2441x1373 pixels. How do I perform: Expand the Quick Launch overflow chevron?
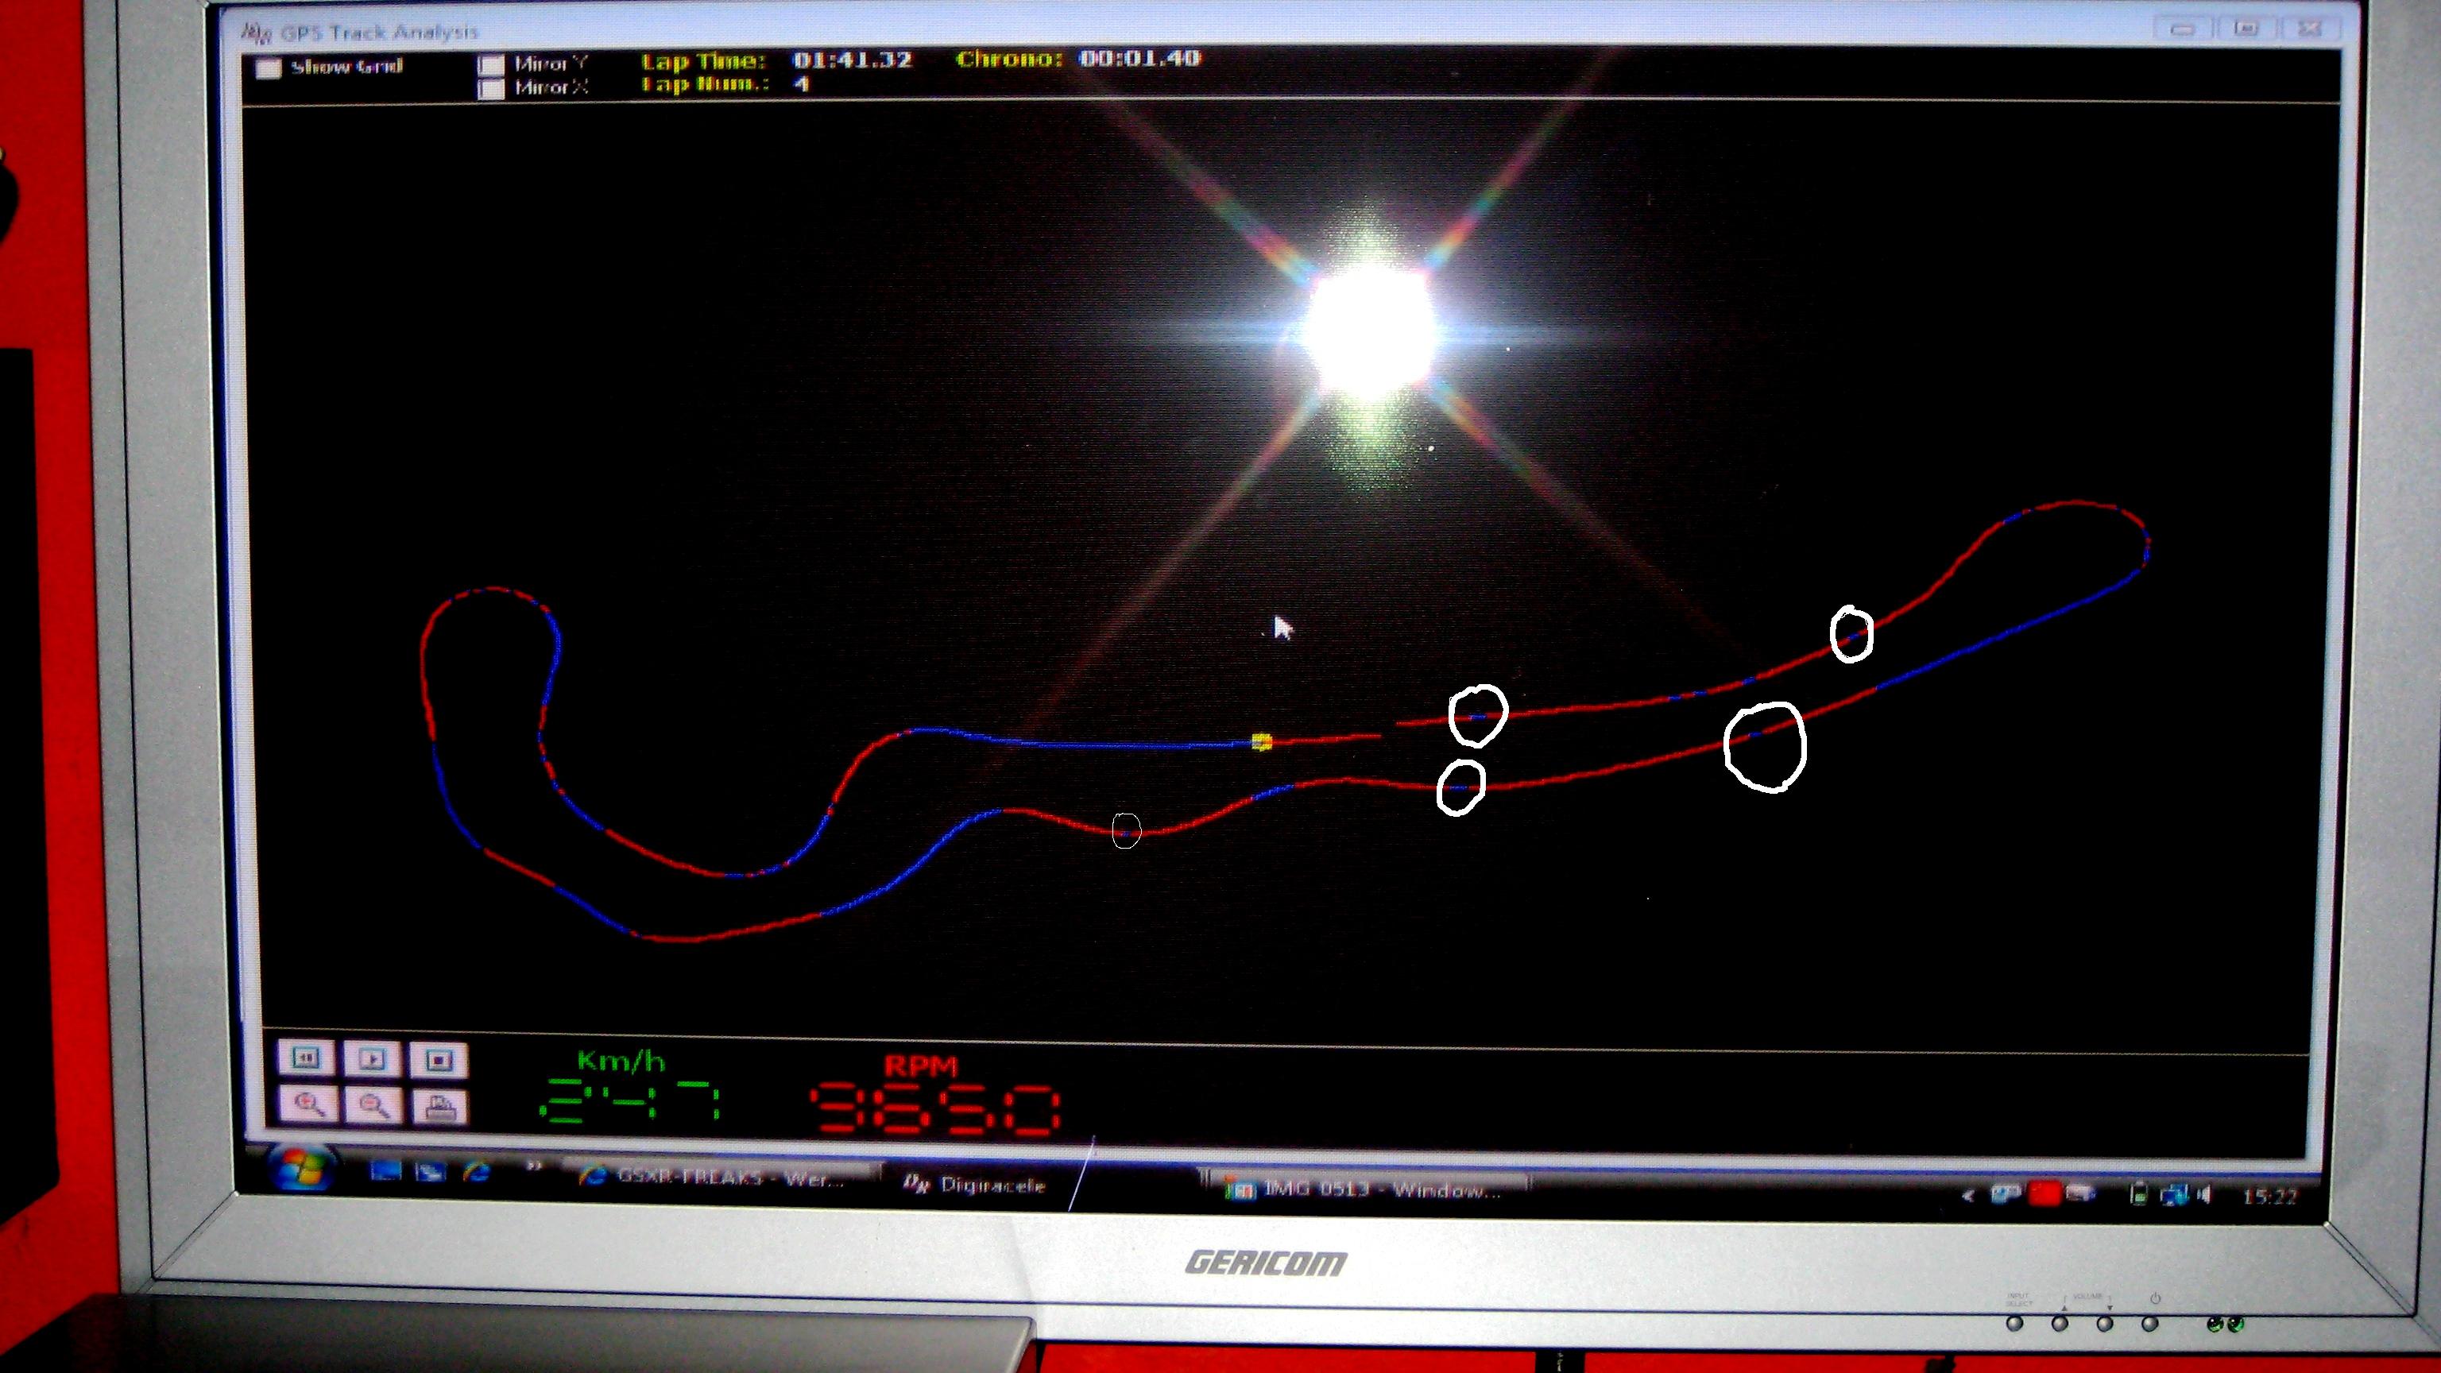pyautogui.click(x=533, y=1166)
